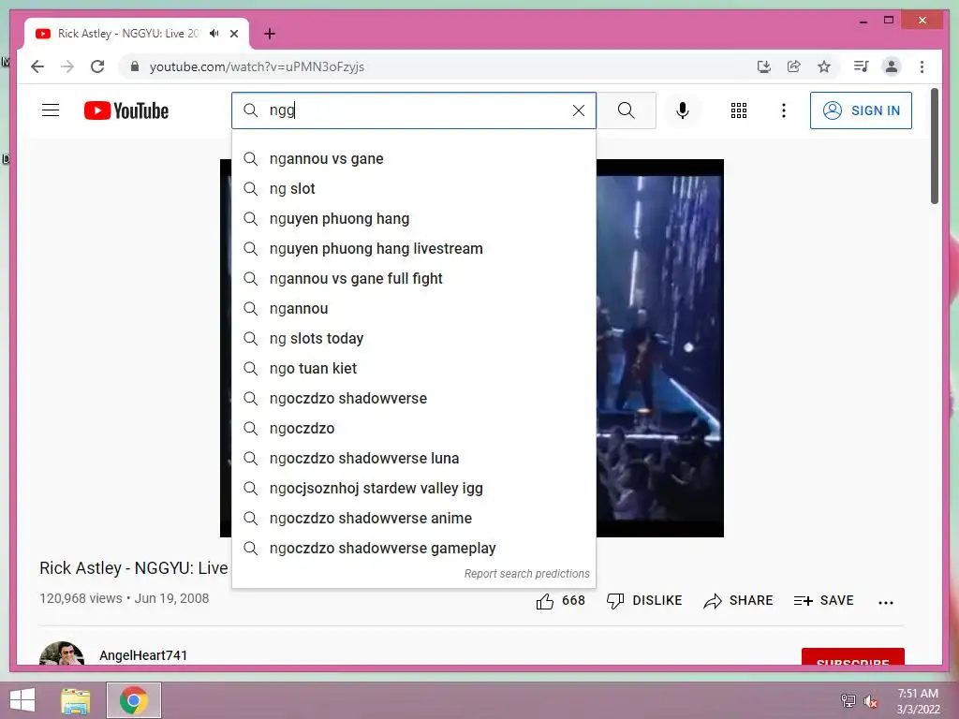This screenshot has width=959, height=719.
Task: Share this page from address bar
Action: pos(794,66)
